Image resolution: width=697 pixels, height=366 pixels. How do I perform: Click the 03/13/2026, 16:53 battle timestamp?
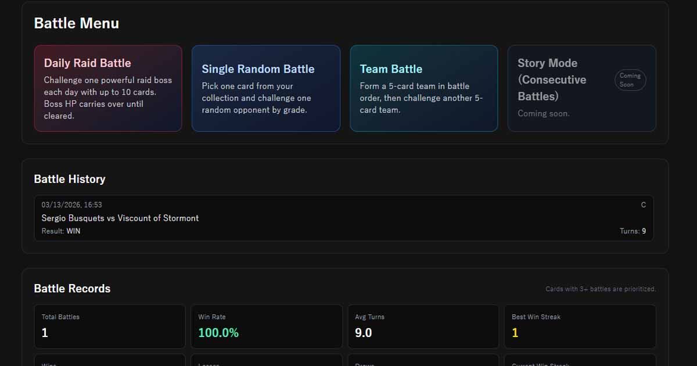pyautogui.click(x=71, y=205)
